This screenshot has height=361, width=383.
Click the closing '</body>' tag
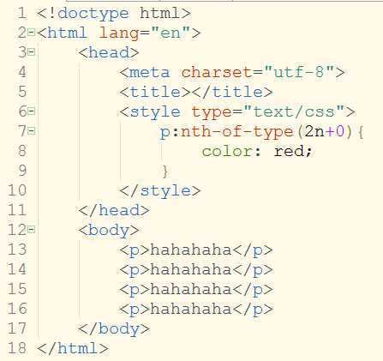click(x=114, y=329)
